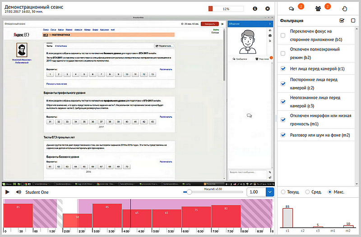
Task: Enable fullscreen disabled filter (b2)
Action: [x=283, y=53]
